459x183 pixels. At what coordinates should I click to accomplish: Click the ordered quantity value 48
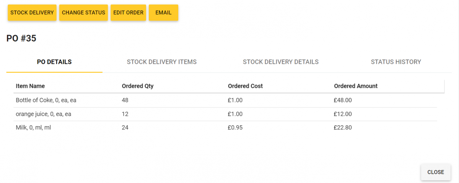(125, 100)
